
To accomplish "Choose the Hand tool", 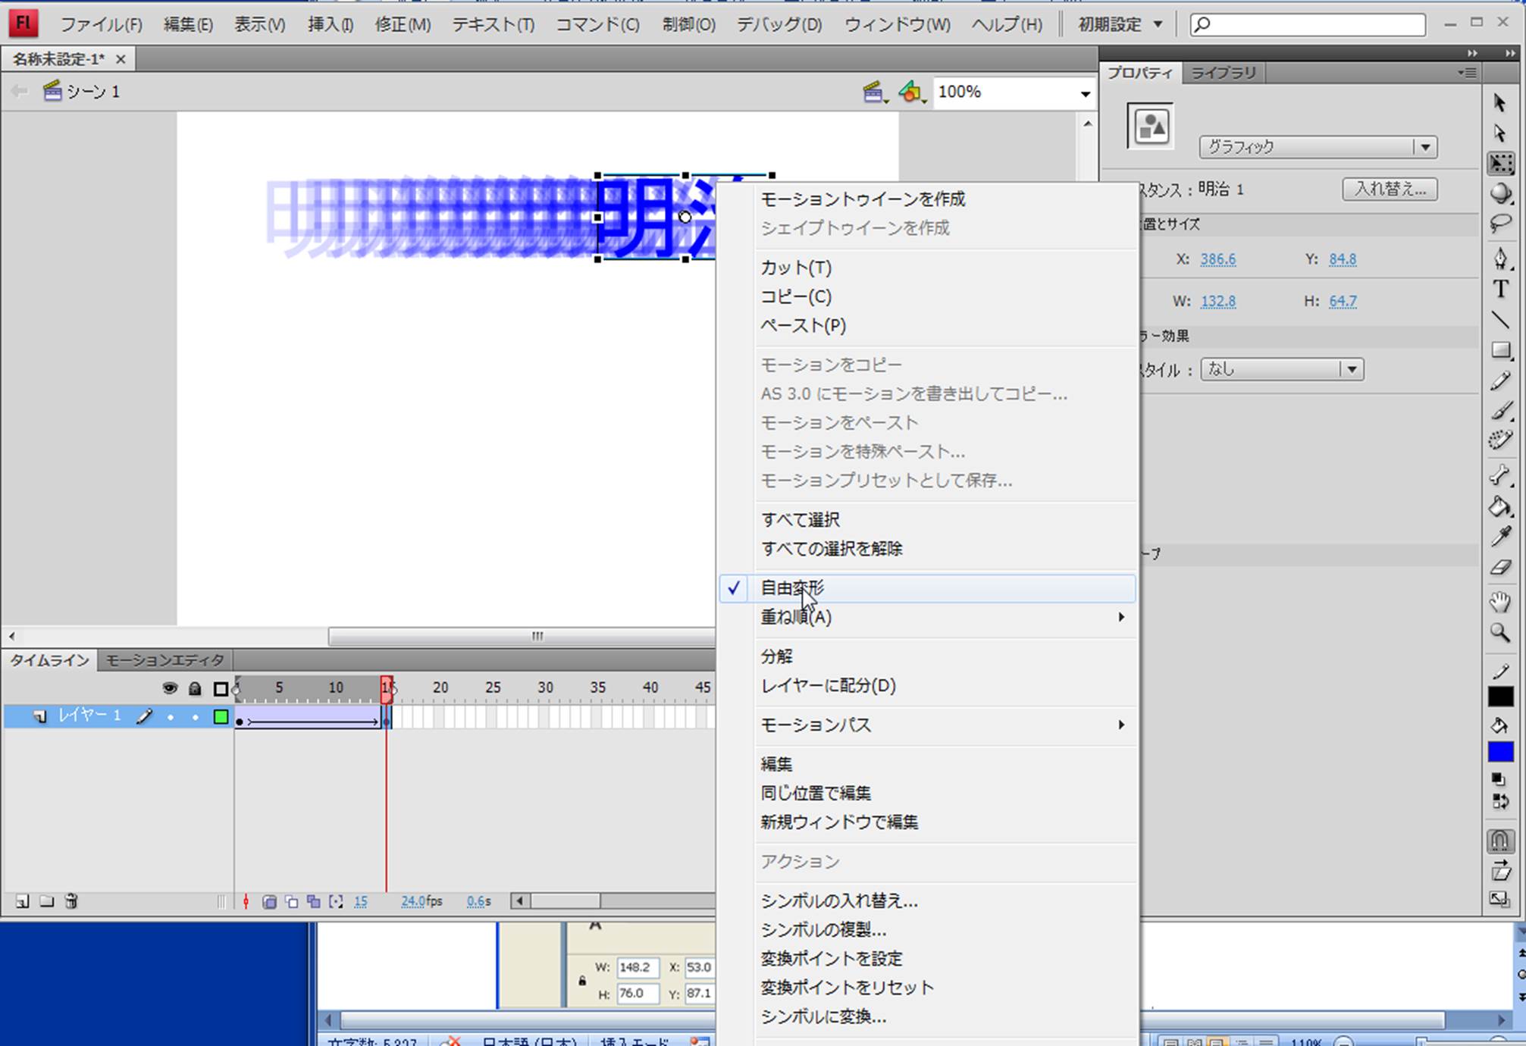I will pos(1500,603).
